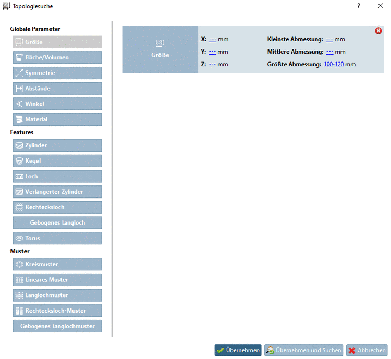Add the Rechtecksloch feature
This screenshot has width=391, height=359.
[x=57, y=207]
